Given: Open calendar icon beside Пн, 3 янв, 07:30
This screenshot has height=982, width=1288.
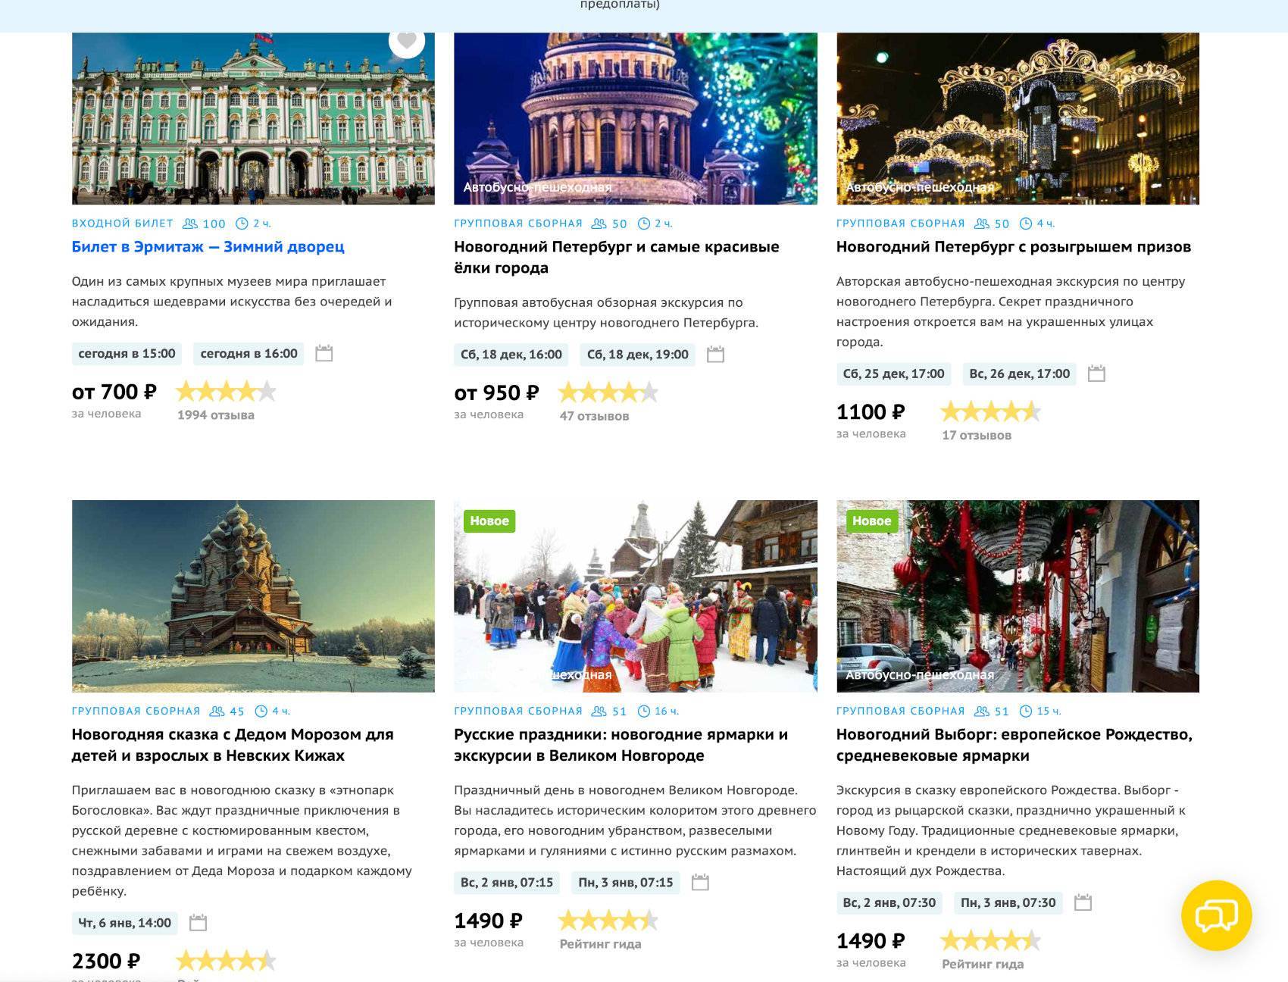Looking at the screenshot, I should click(x=1083, y=903).
